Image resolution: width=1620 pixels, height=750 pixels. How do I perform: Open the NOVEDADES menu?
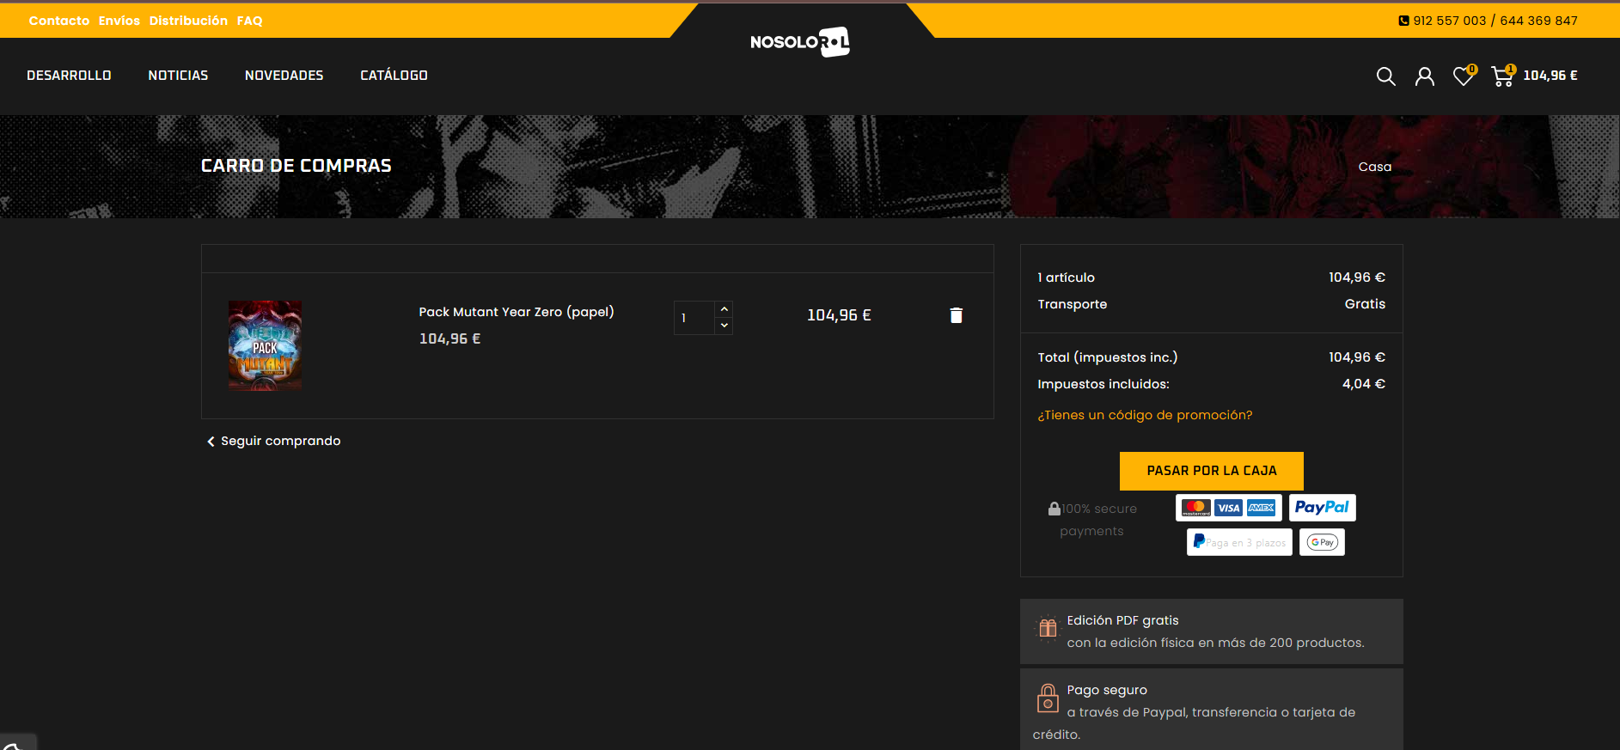pyautogui.click(x=284, y=76)
